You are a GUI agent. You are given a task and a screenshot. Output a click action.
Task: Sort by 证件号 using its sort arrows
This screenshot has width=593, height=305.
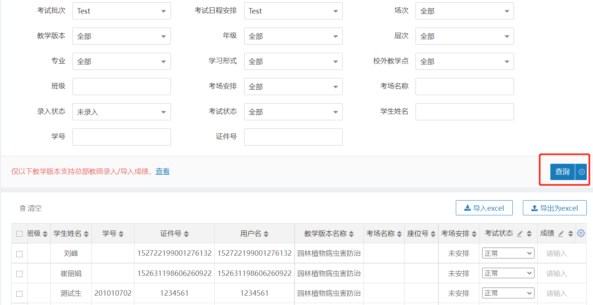(x=186, y=234)
